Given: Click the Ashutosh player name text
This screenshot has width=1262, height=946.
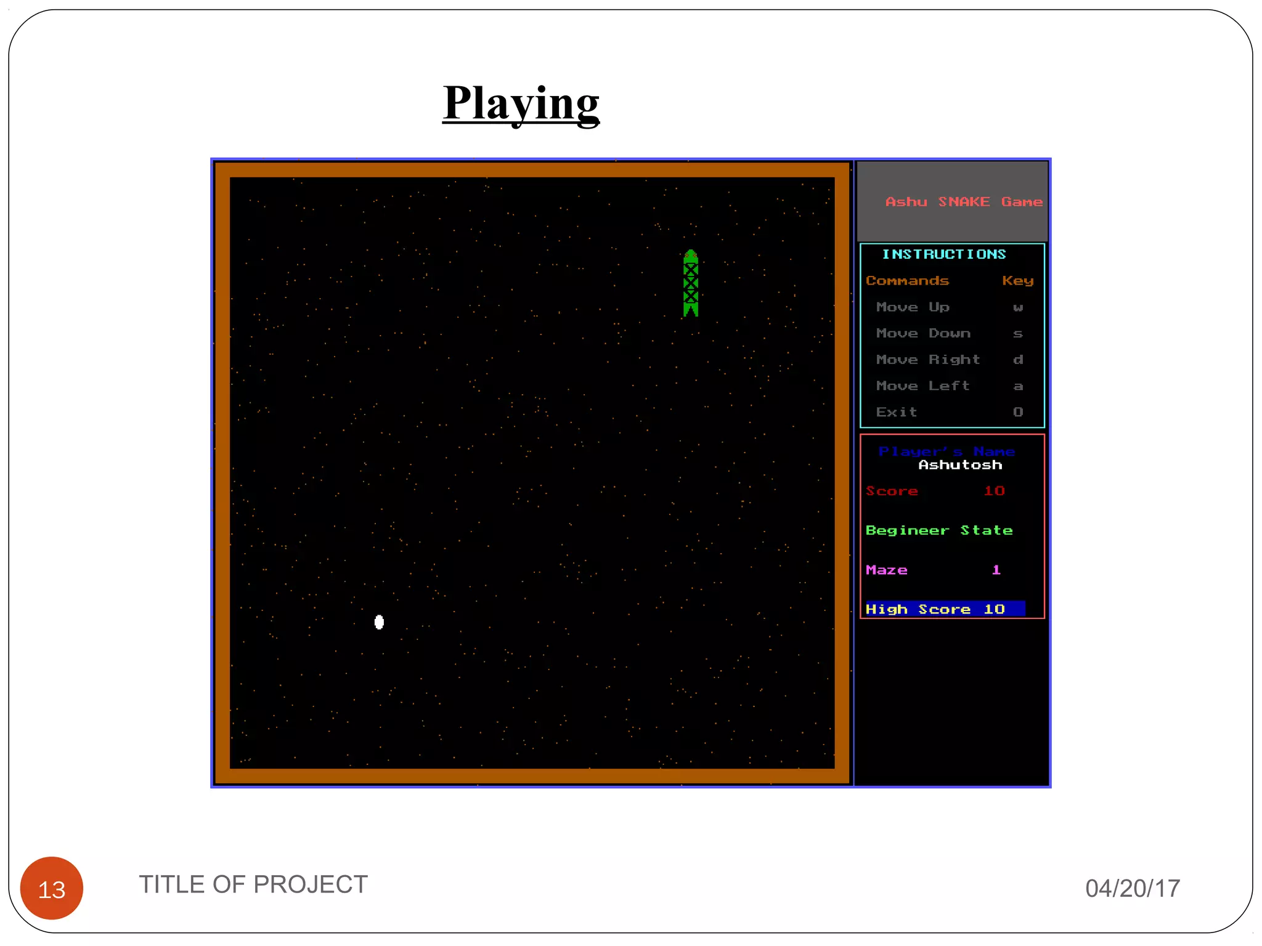Looking at the screenshot, I should point(960,466).
